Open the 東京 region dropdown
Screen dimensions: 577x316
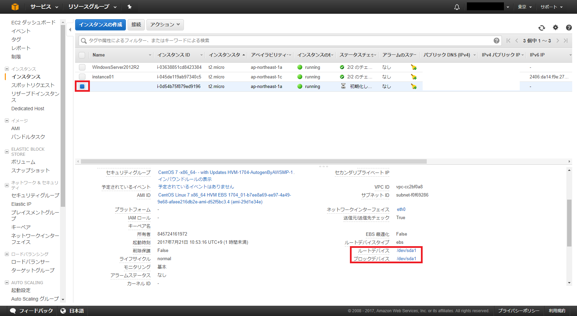(525, 7)
